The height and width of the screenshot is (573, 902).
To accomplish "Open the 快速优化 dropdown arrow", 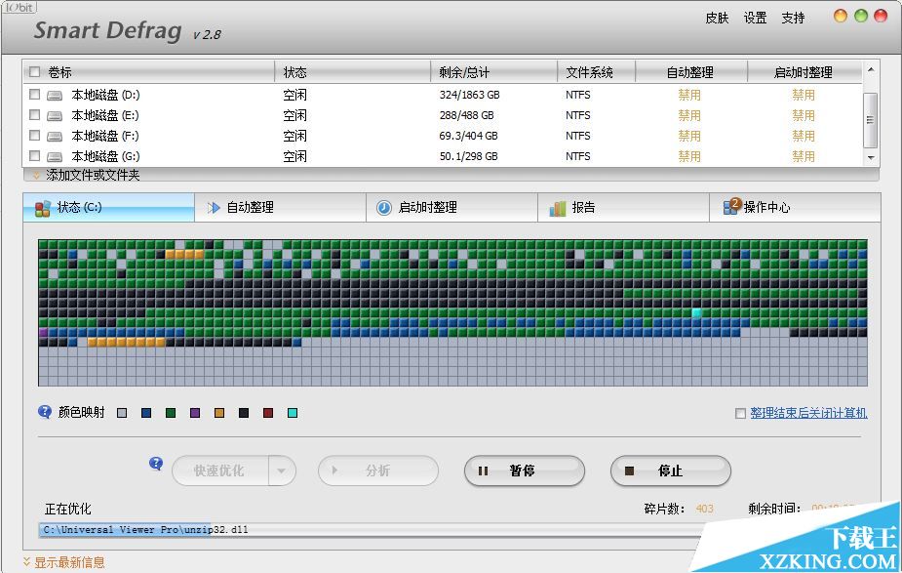I will [281, 471].
